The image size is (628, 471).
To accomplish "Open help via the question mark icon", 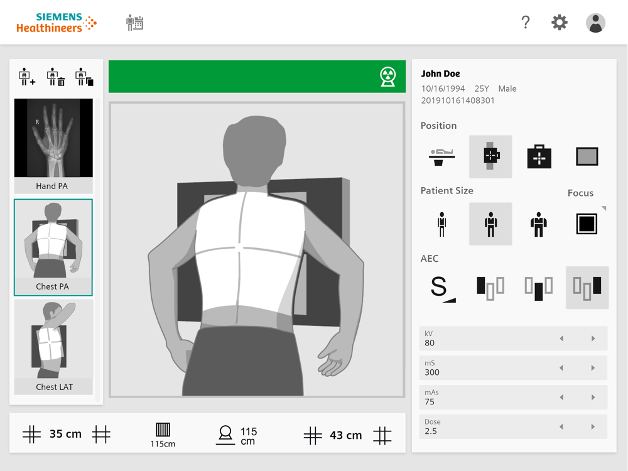I will (x=526, y=23).
